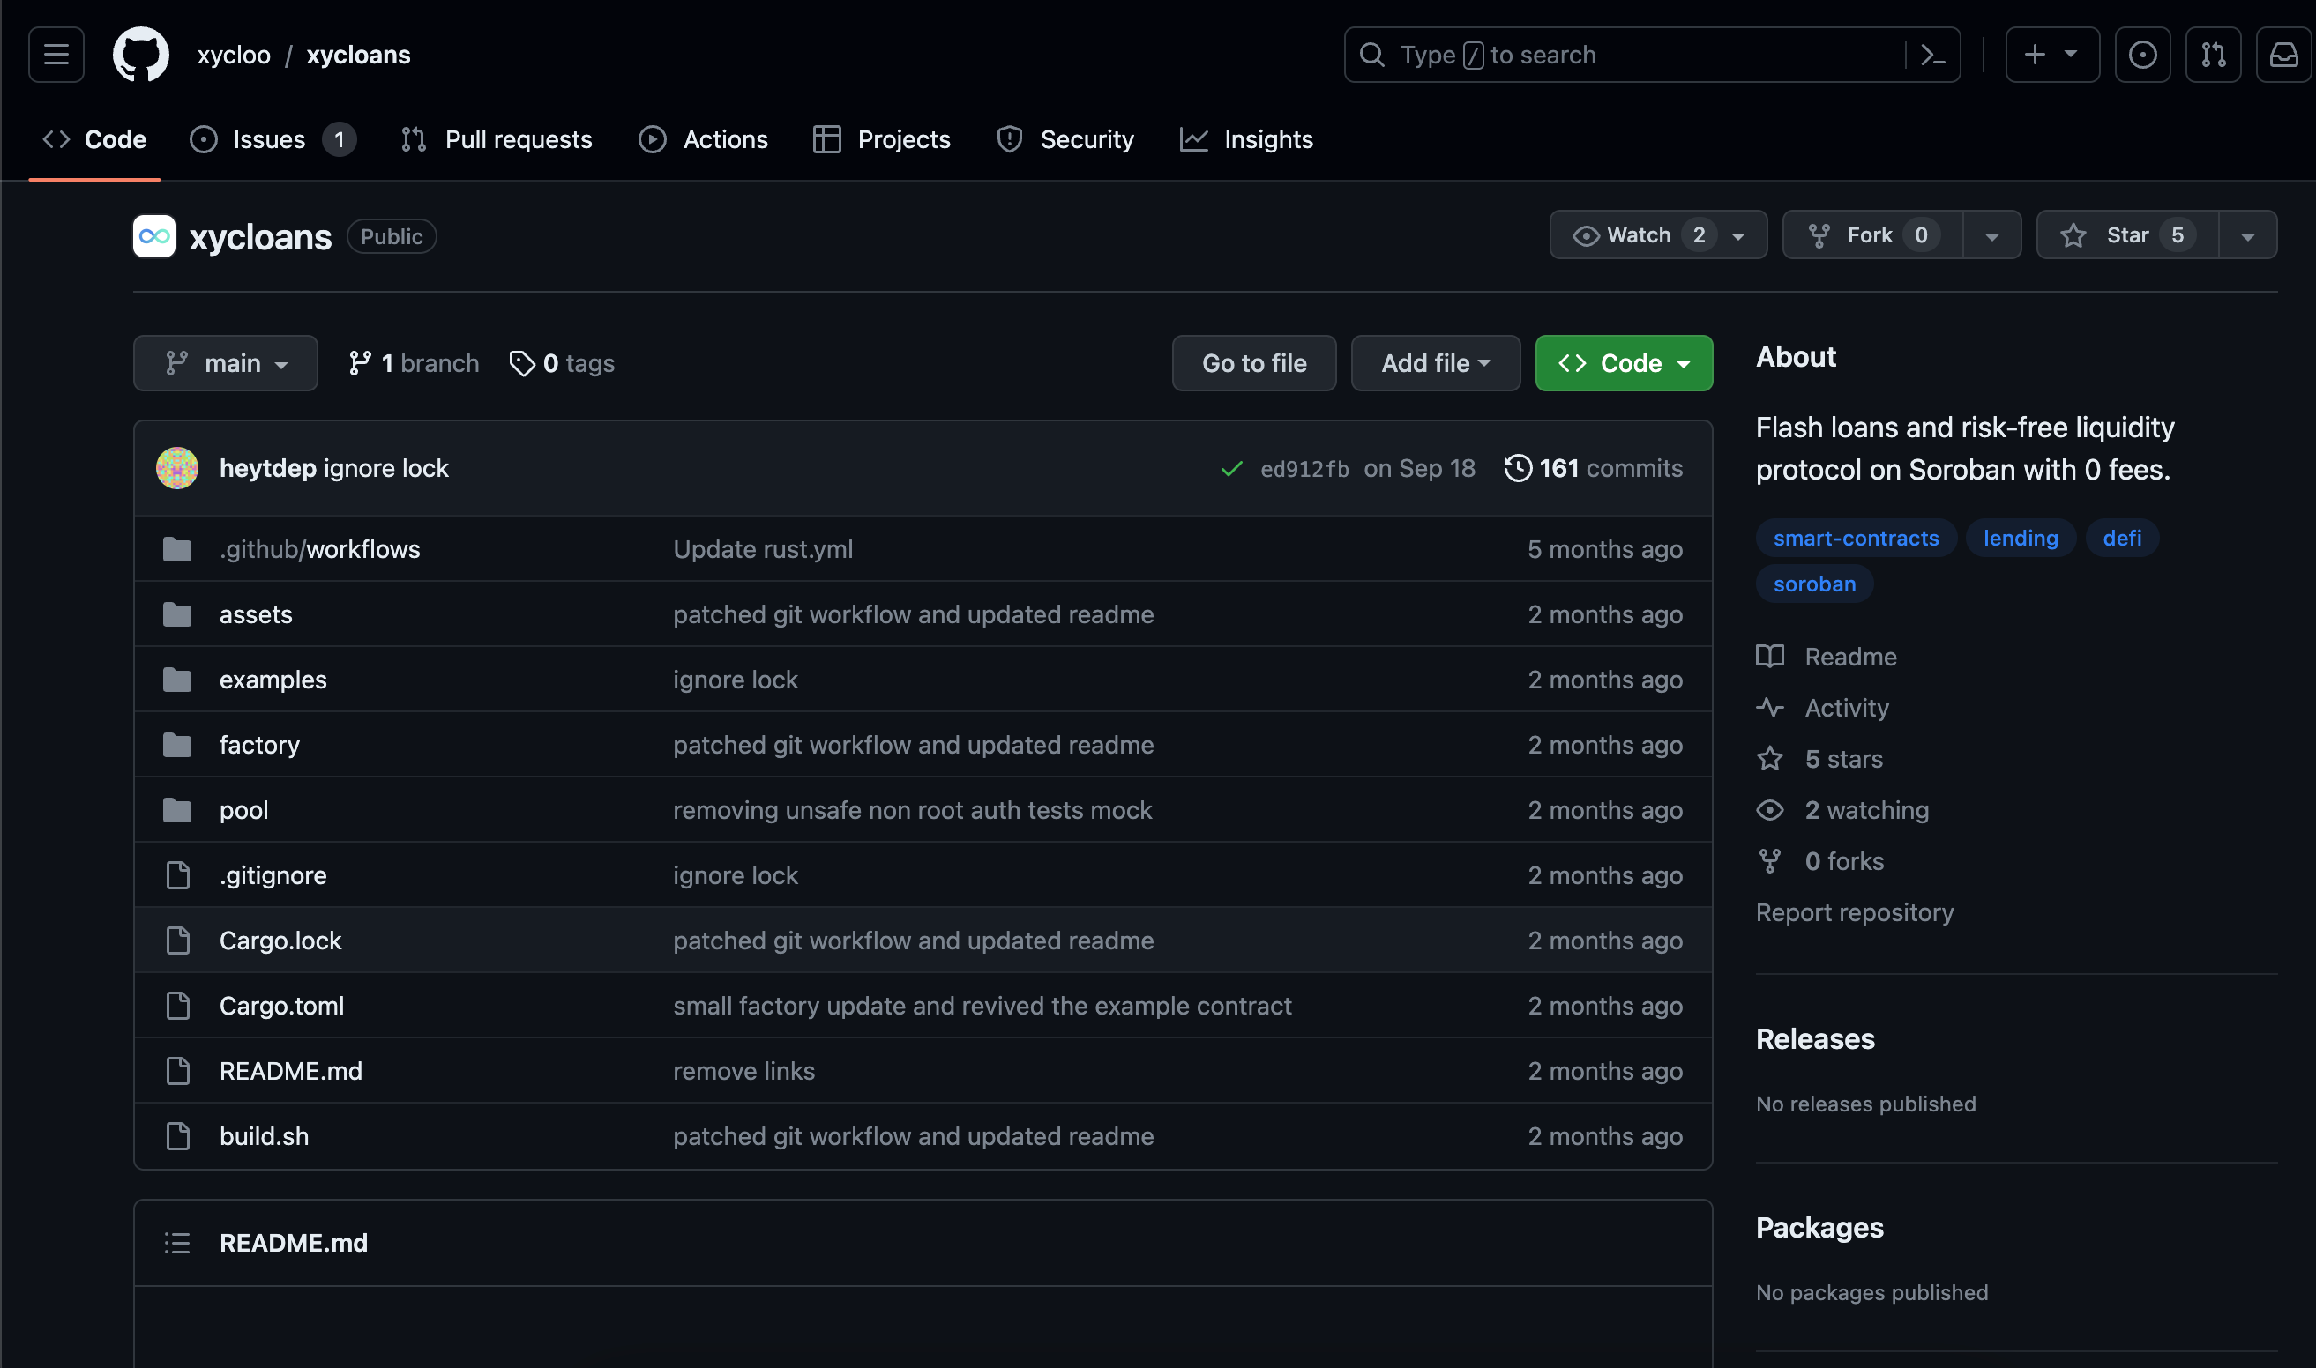Open the assets folder

[256, 614]
